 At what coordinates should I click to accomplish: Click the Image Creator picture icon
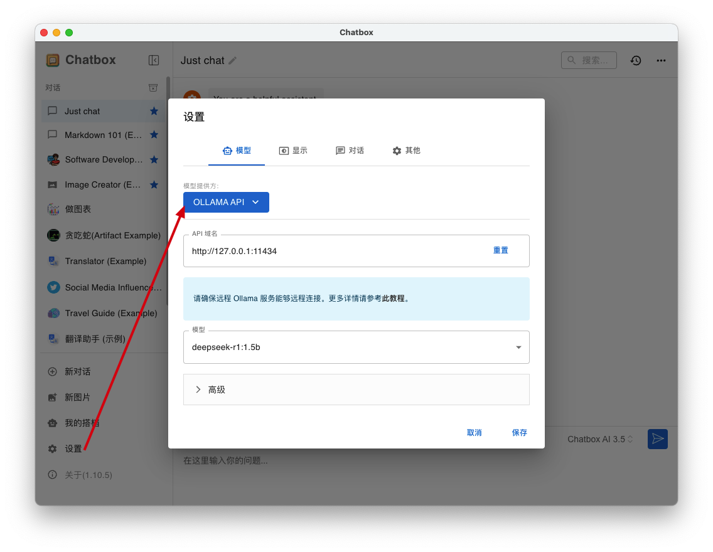coord(53,184)
